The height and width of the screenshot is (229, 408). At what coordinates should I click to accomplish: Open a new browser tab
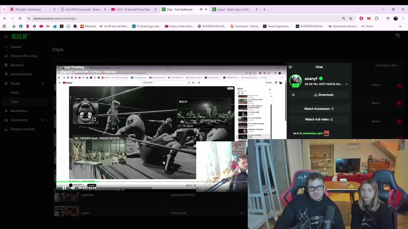coord(264,10)
